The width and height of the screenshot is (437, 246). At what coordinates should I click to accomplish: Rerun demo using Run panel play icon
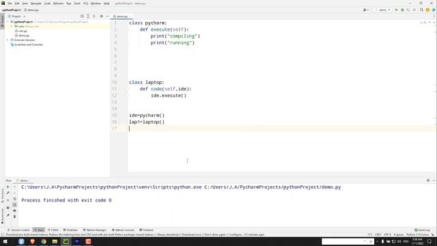tap(8, 187)
